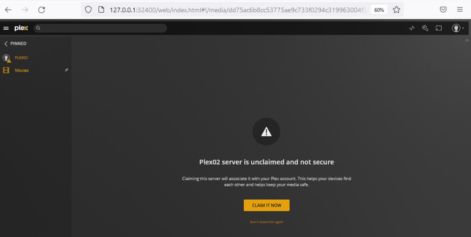Bookmark this page with the star icon
Screen dimensions: 471x237
click(396, 9)
